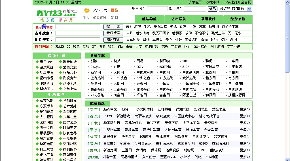This screenshot has height=161, width=290.
Task: Open the 中国移动 link
Action: [x=212, y=89]
